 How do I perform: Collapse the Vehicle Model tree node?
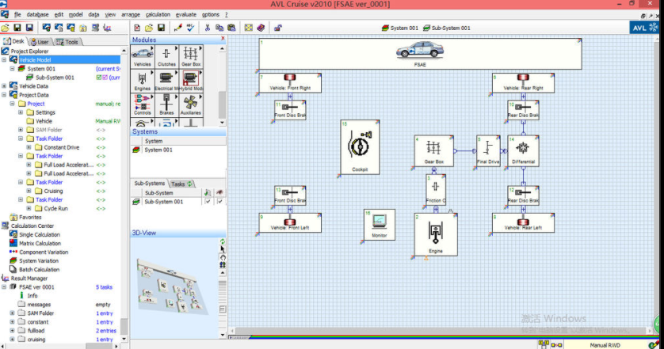coord(4,60)
